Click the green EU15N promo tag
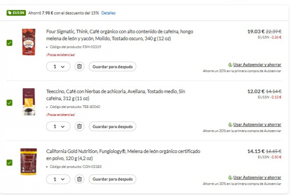 tap(16, 13)
